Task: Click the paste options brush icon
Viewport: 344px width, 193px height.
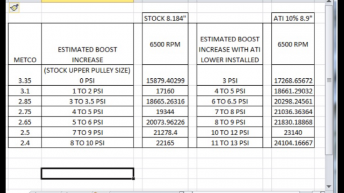Action: click(15, 8)
